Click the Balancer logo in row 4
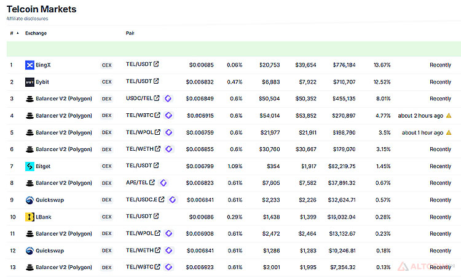 pyautogui.click(x=30, y=116)
